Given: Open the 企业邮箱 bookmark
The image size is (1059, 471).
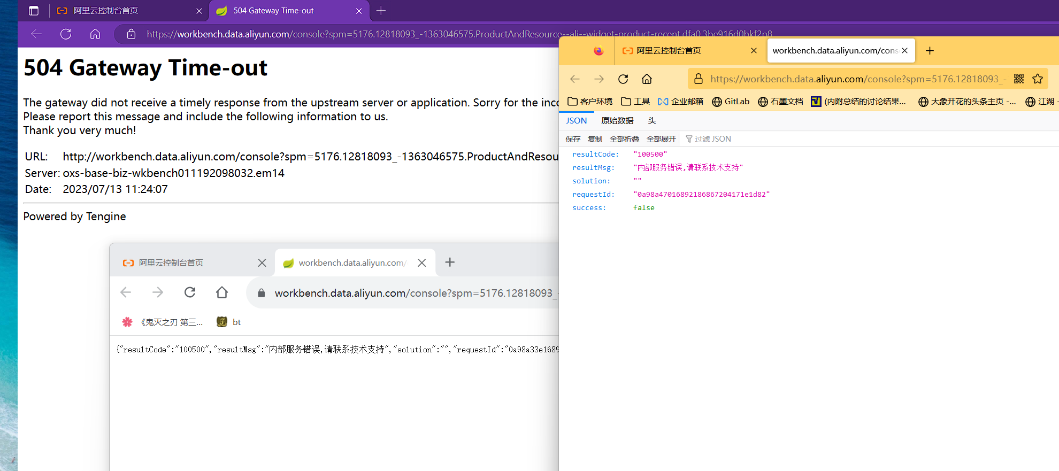Looking at the screenshot, I should pyautogui.click(x=681, y=102).
